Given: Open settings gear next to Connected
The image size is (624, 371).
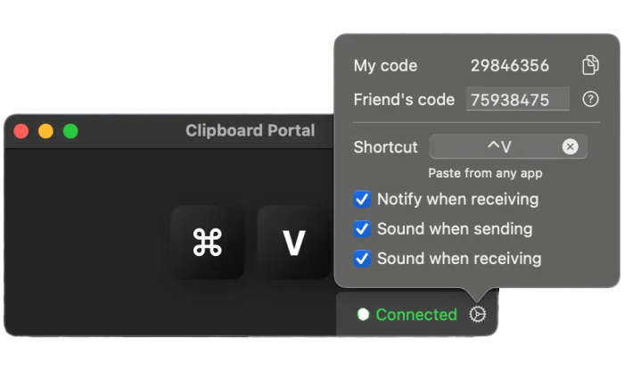Looking at the screenshot, I should (477, 314).
